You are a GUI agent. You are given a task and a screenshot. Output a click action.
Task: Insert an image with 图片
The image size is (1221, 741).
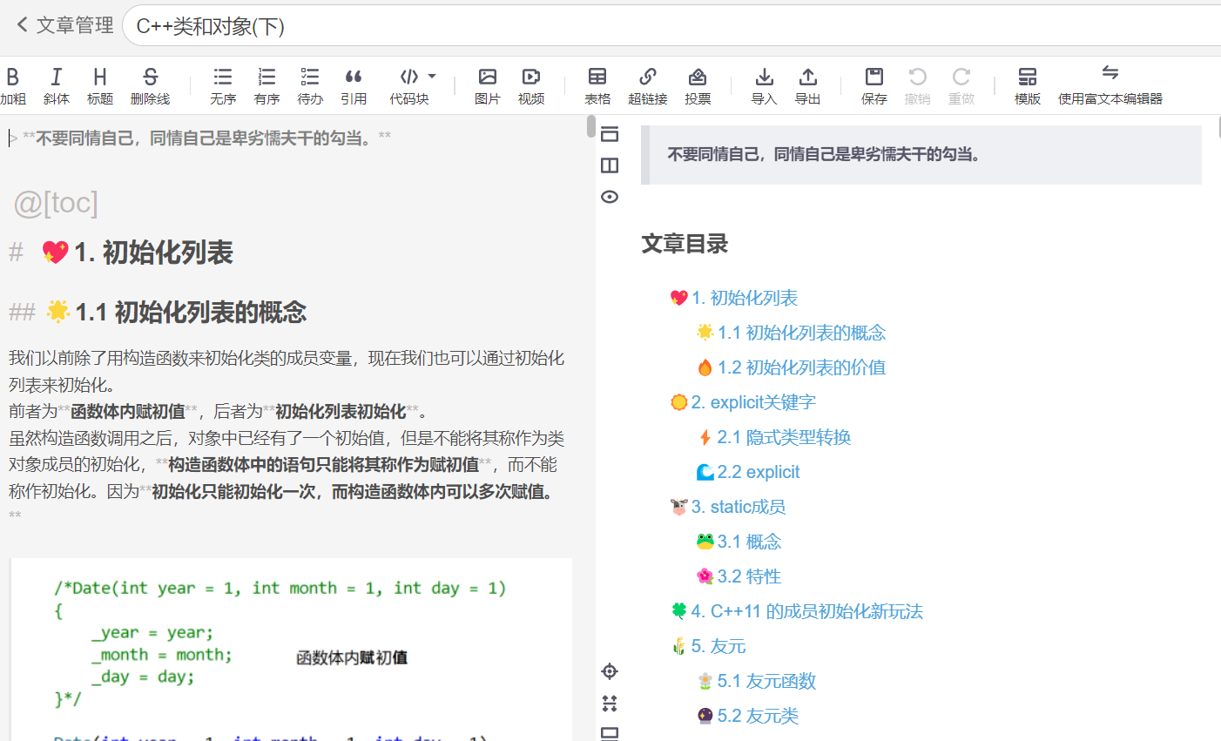pyautogui.click(x=488, y=86)
